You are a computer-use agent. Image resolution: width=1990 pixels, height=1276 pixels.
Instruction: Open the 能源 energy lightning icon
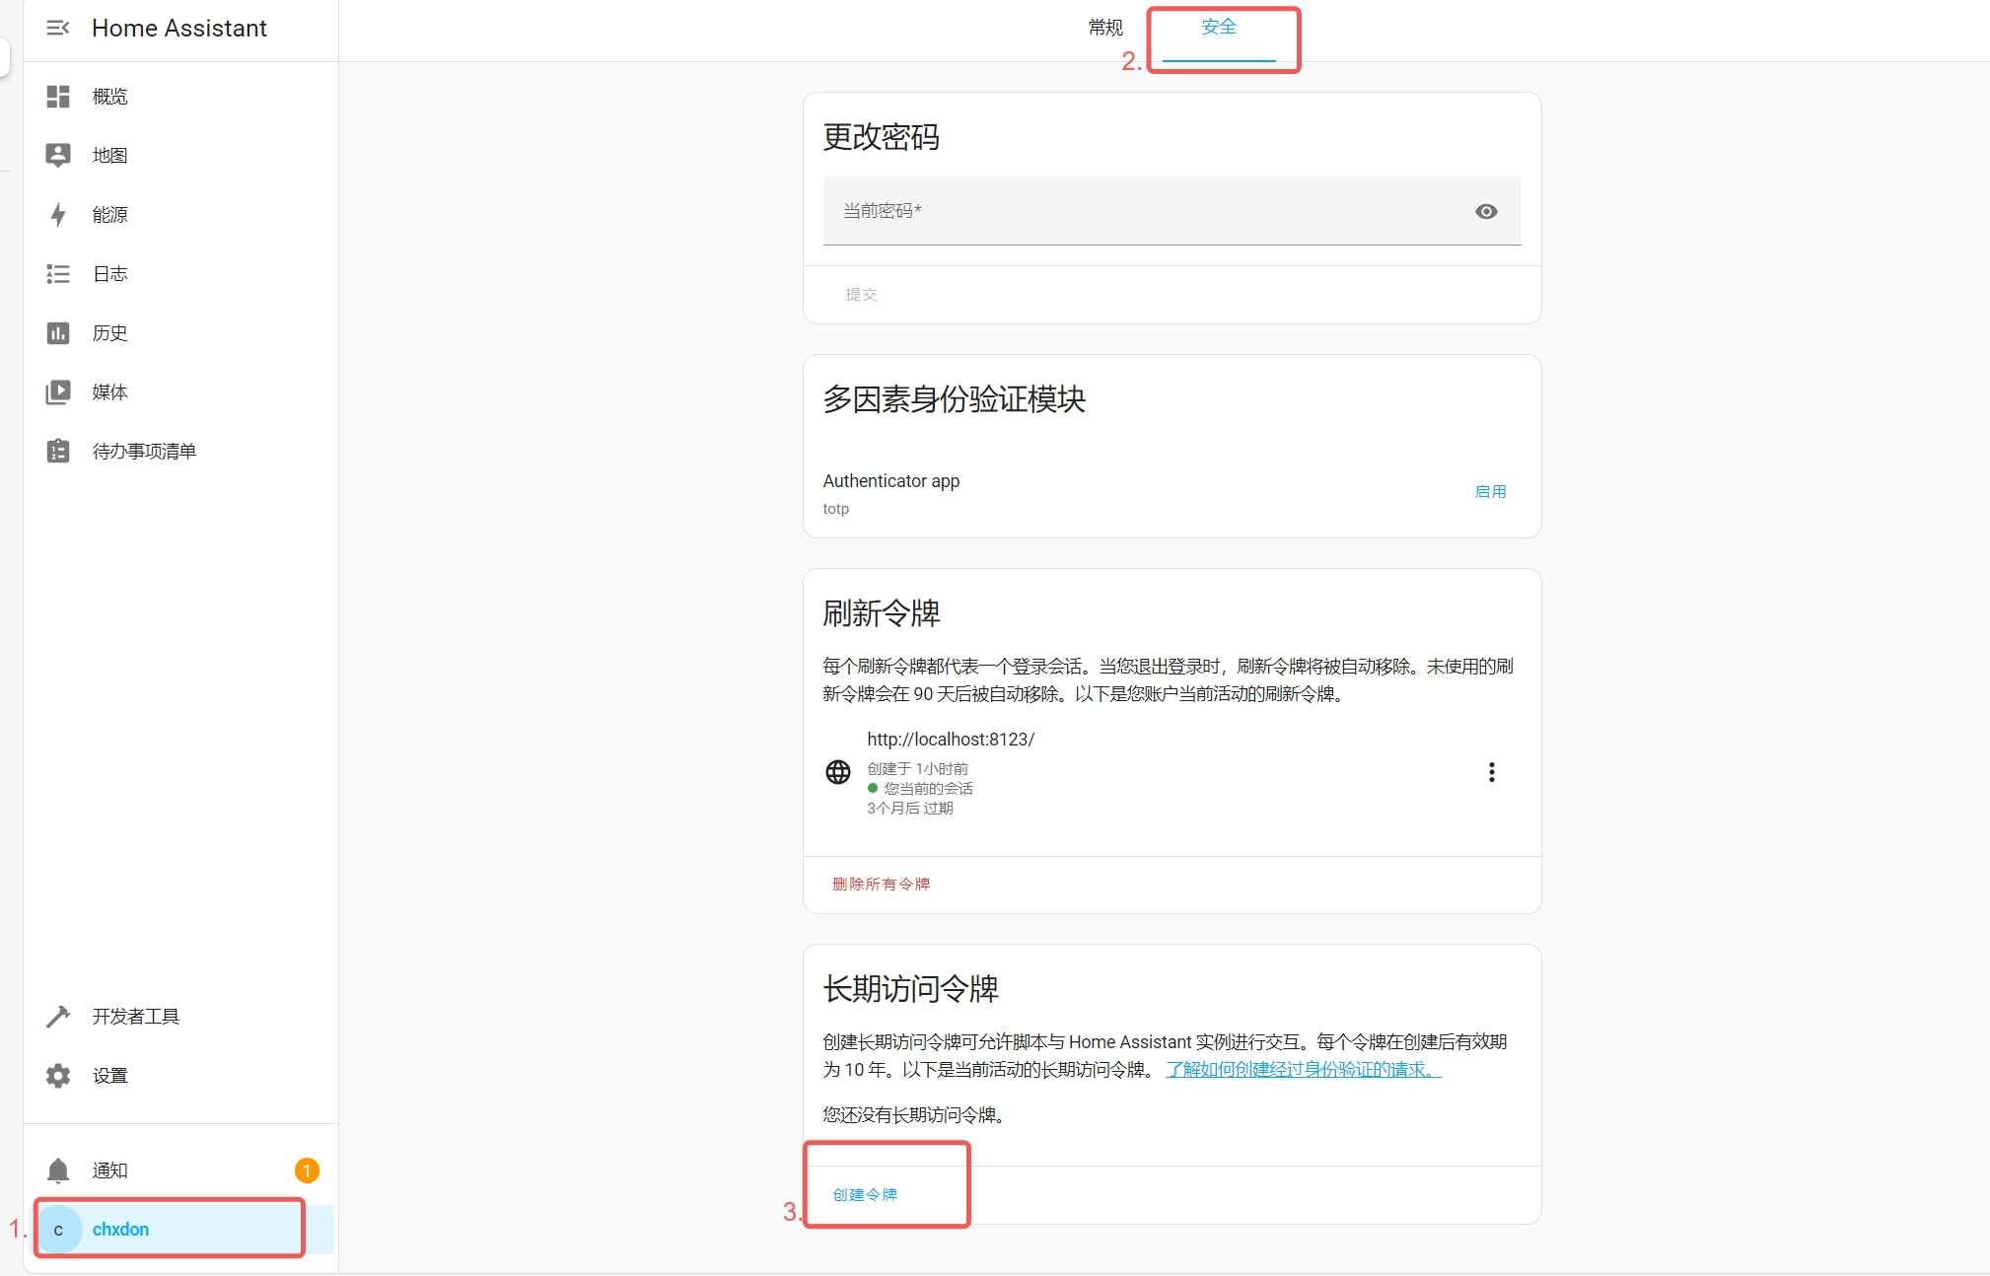point(58,215)
